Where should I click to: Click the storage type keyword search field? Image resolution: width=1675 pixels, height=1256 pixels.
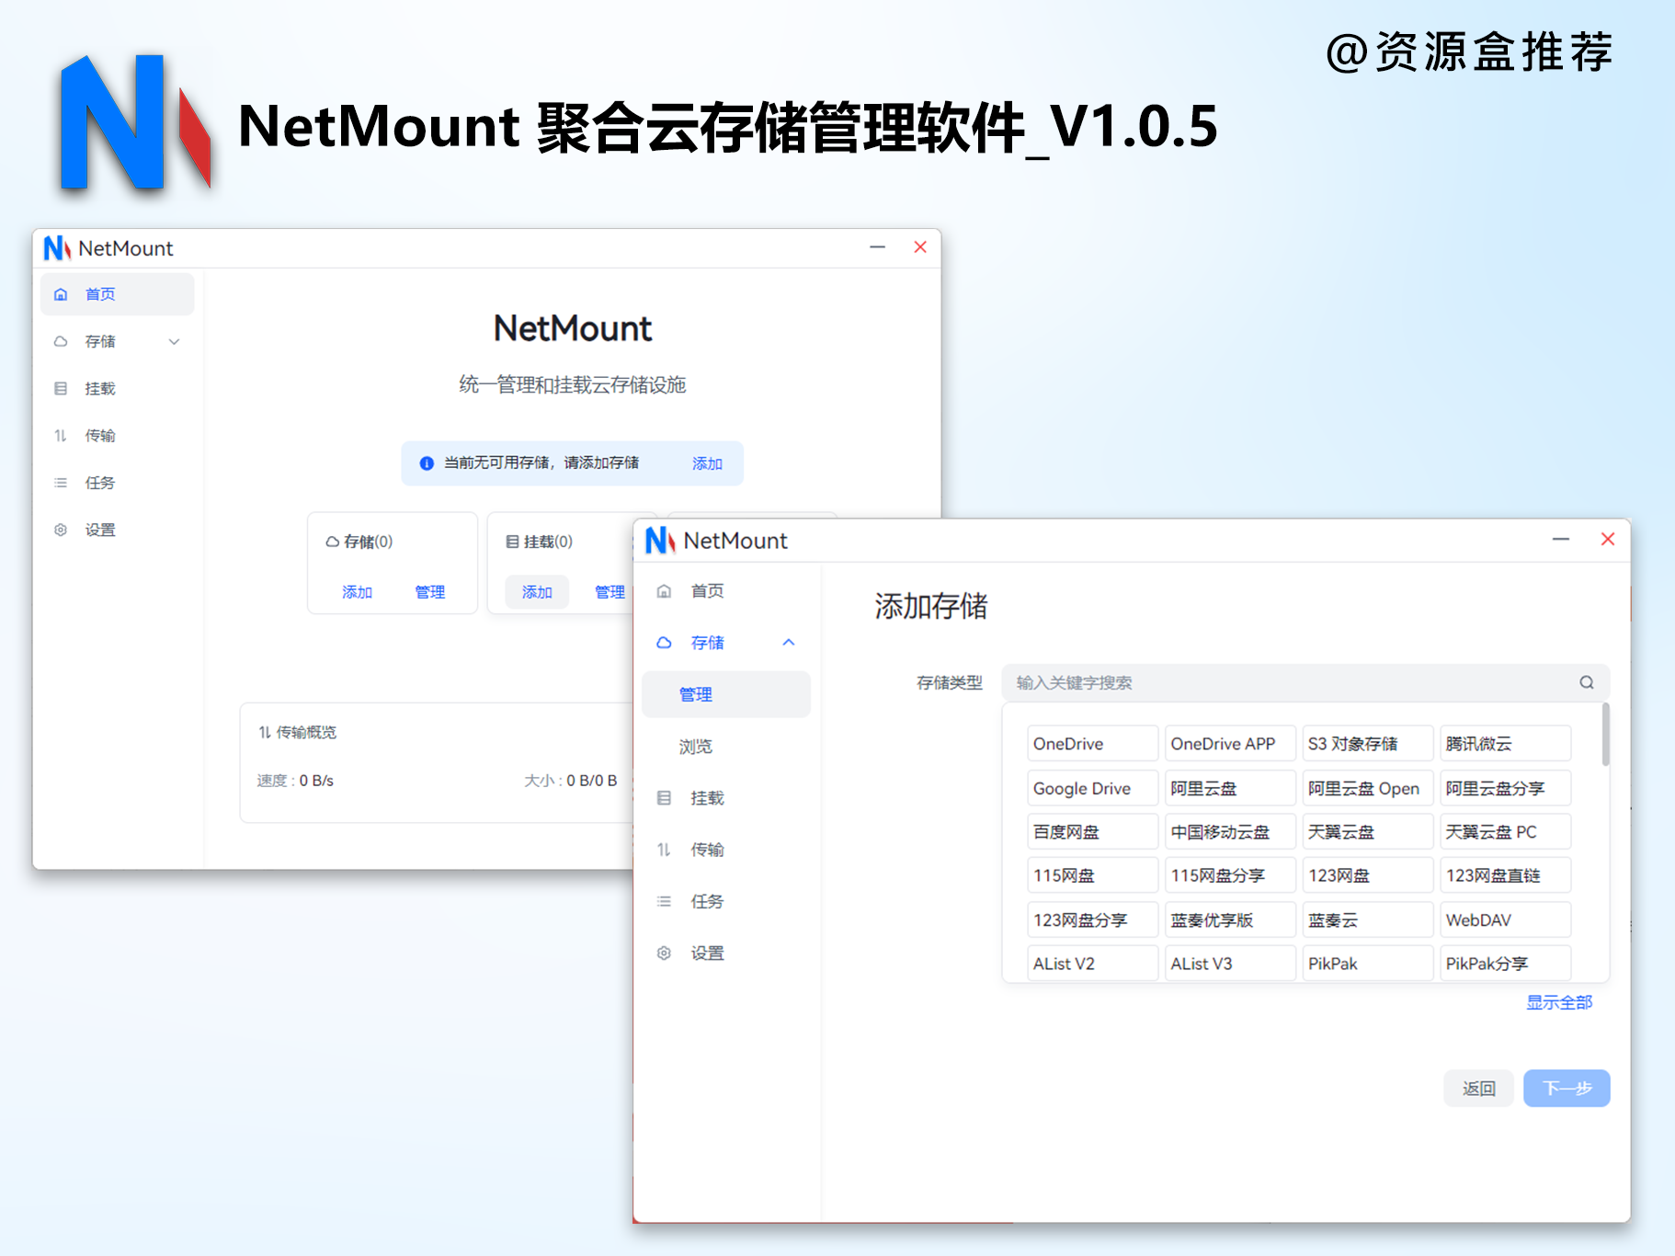click(1305, 682)
